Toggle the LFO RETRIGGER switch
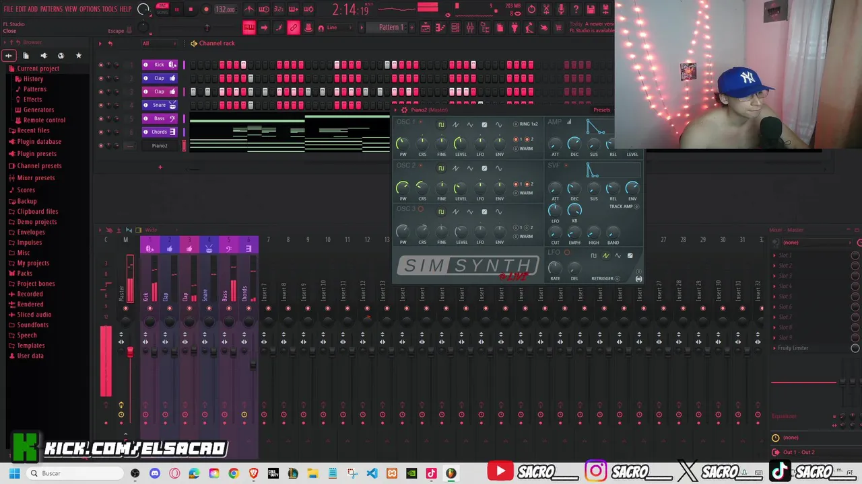Viewport: 862px width, 484px height. [x=605, y=278]
